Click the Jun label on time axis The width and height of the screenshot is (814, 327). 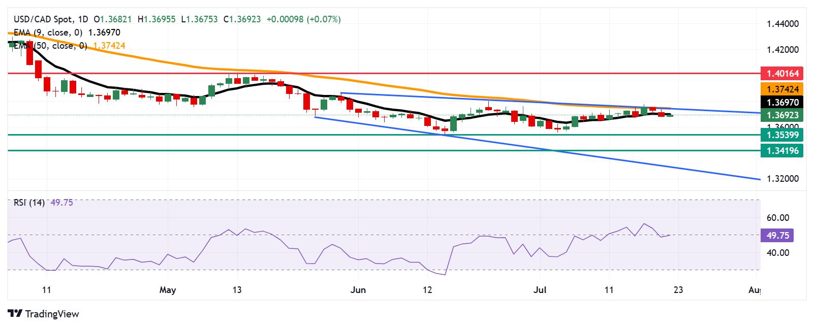(359, 290)
